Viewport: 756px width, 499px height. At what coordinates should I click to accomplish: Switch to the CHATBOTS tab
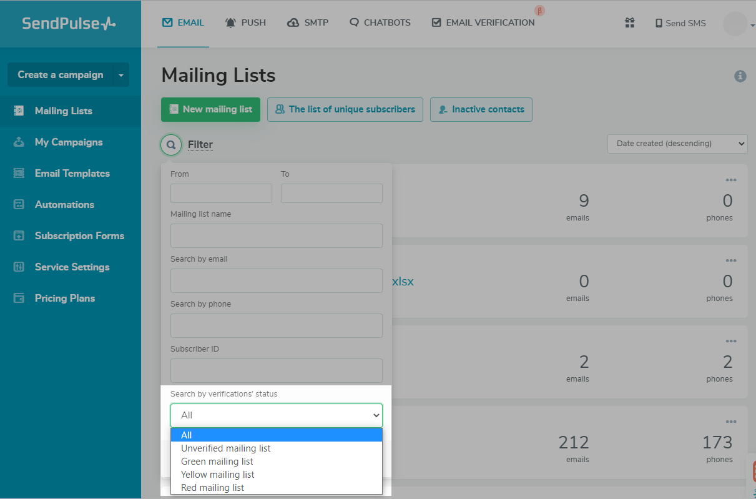[380, 23]
